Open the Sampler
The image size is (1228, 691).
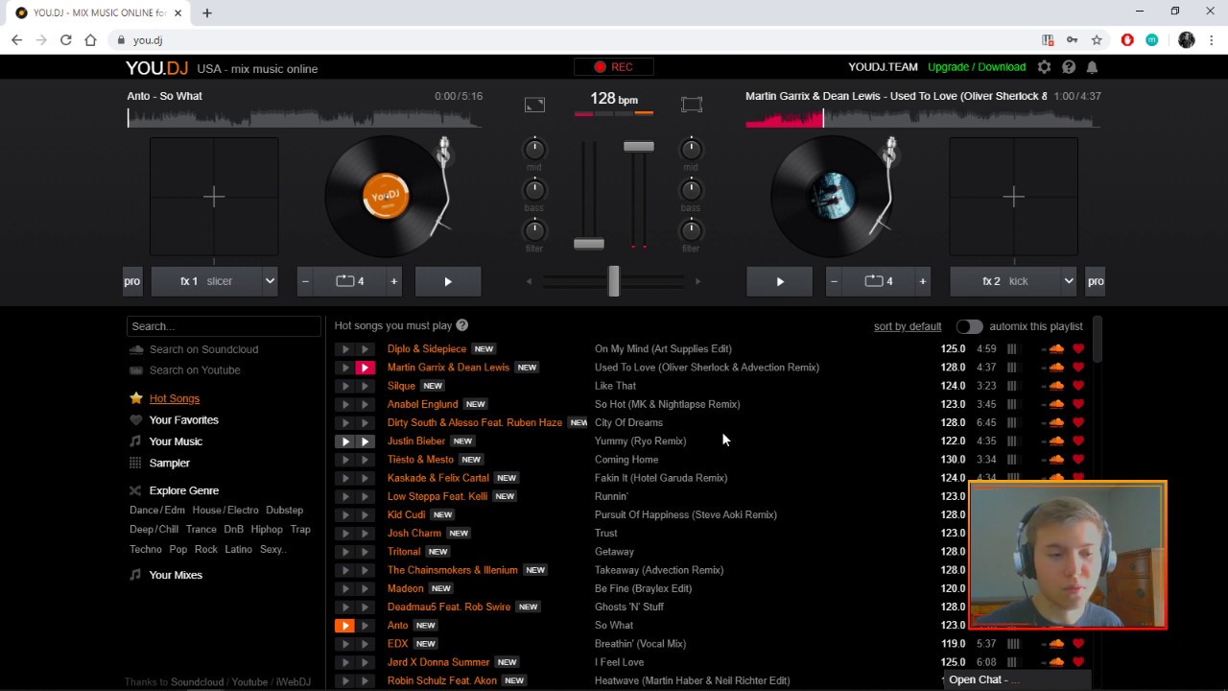[170, 464]
